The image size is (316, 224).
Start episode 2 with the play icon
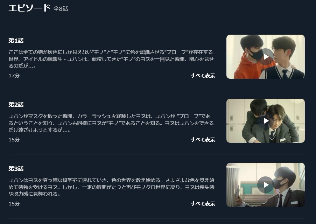pyautogui.click(x=266, y=121)
